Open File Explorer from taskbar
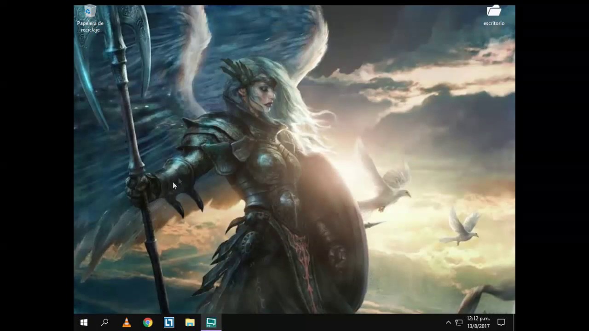The width and height of the screenshot is (589, 331). 190,323
